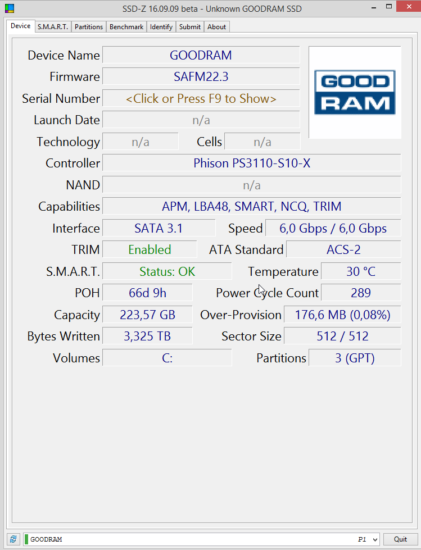Image resolution: width=421 pixels, height=550 pixels.
Task: Click the Interface value SATA 3.1
Action: tap(159, 228)
